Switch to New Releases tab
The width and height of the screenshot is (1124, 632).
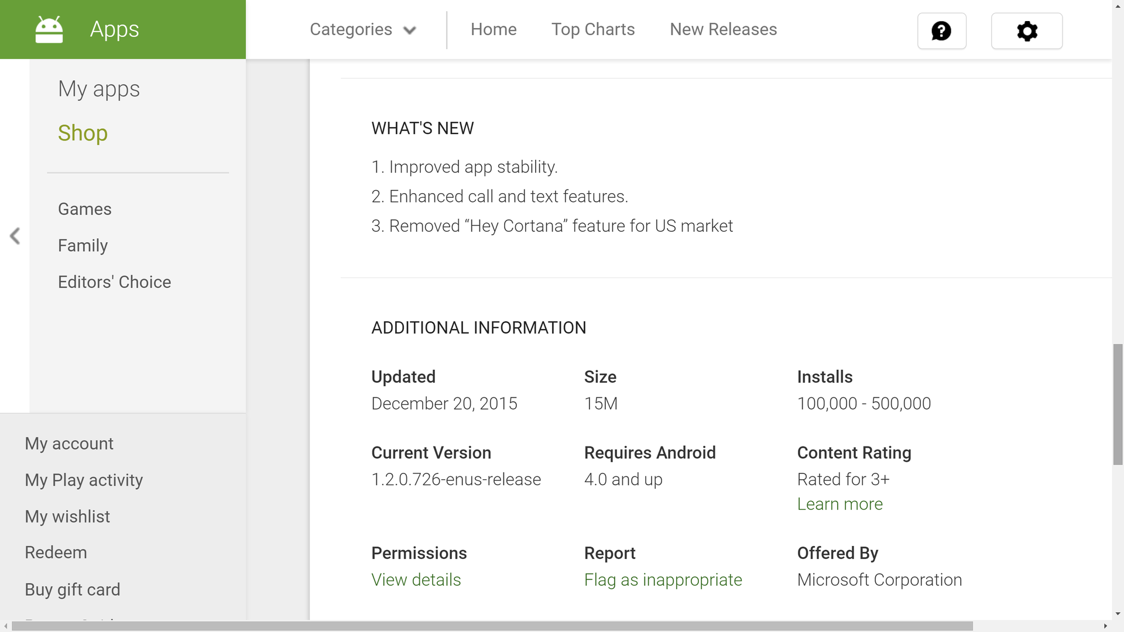click(x=723, y=29)
